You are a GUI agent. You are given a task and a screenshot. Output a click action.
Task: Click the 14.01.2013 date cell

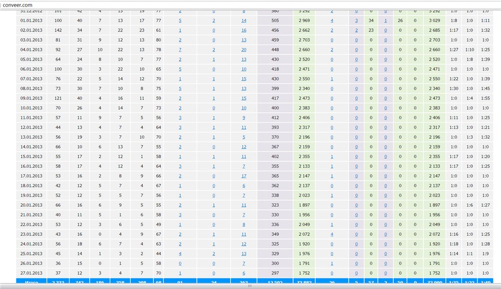(31, 147)
